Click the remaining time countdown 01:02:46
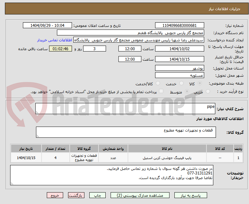249x204 pixels. (61, 49)
